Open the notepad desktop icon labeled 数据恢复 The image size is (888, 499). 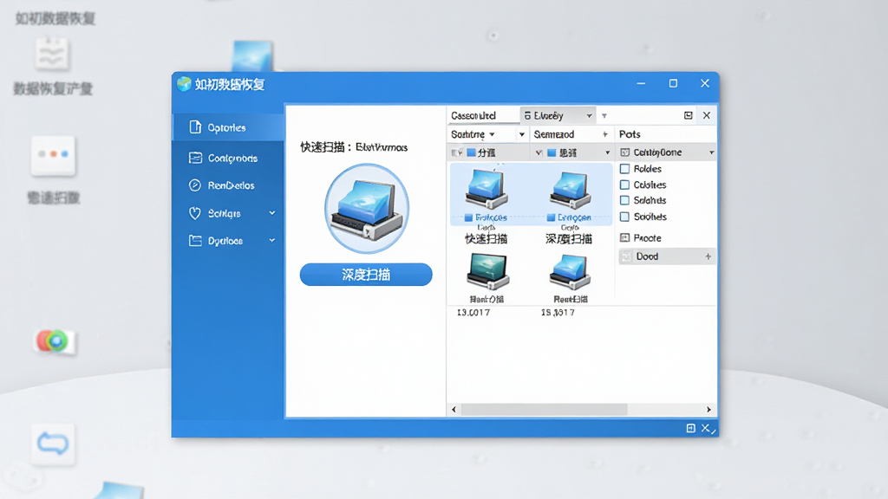tap(52, 54)
